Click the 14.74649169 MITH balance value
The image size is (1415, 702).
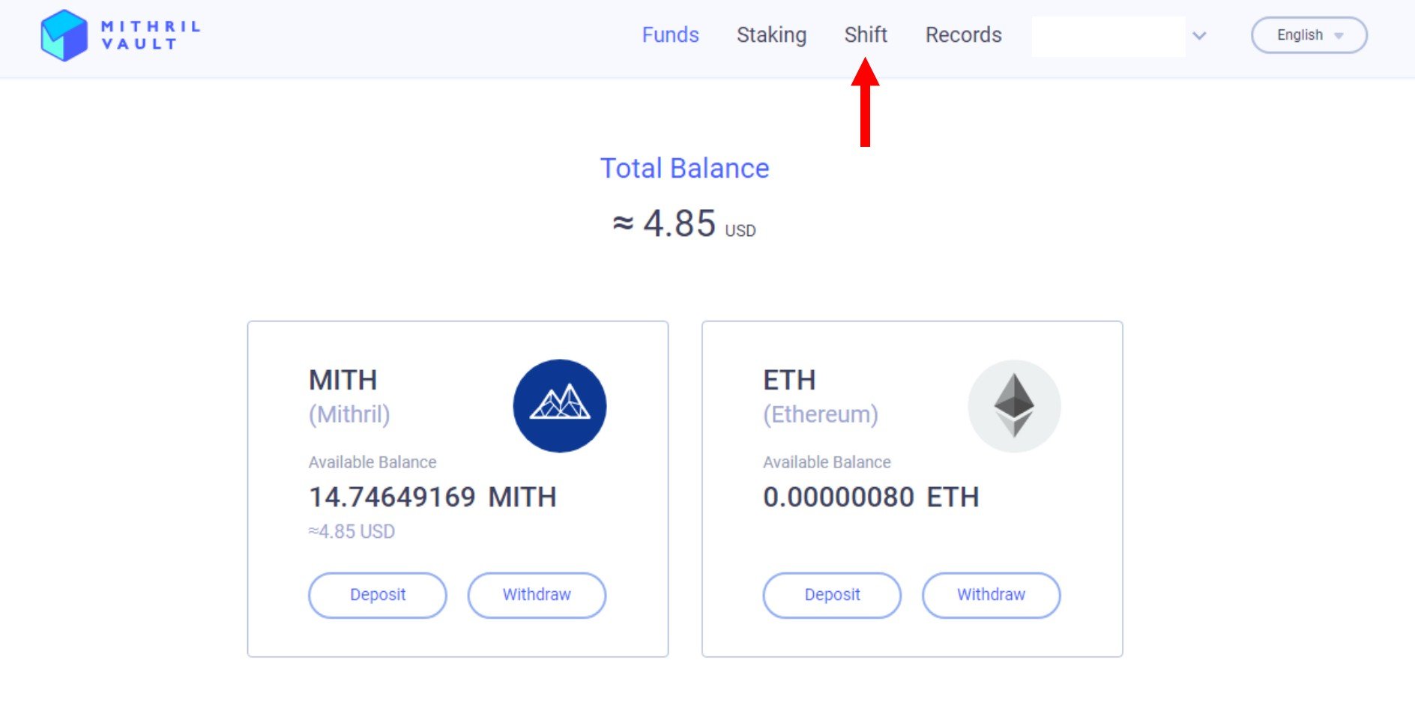(432, 497)
